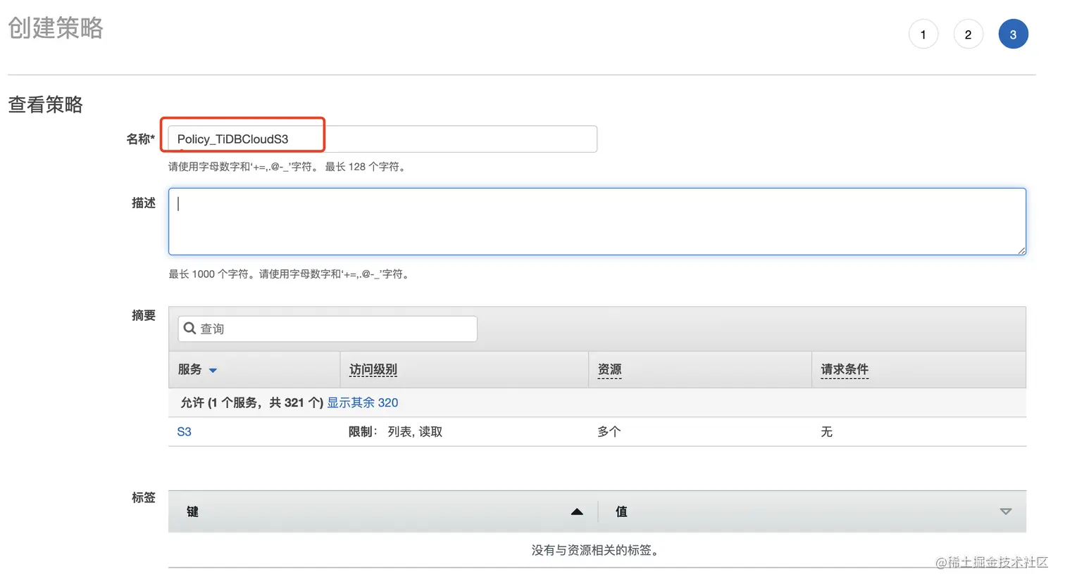This screenshot has width=1065, height=586.
Task: Click the 请求条件 column header
Action: click(x=845, y=369)
